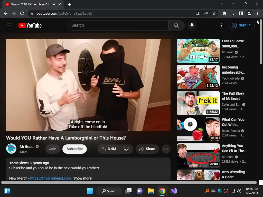View site information lock icon

click(x=32, y=13)
